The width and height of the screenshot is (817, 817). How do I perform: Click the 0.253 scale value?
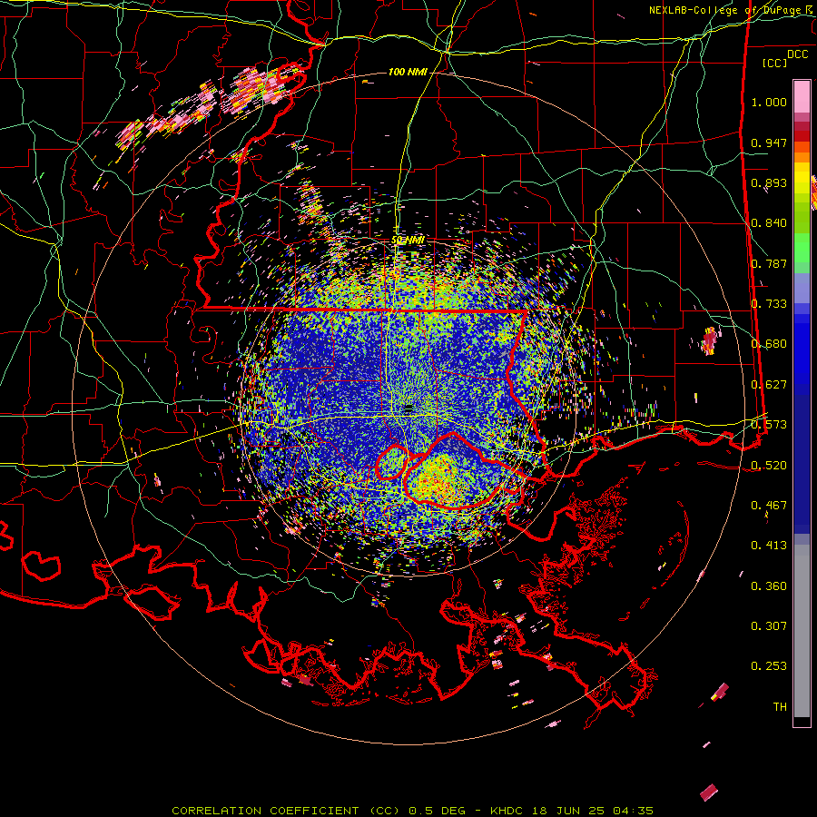click(x=769, y=666)
